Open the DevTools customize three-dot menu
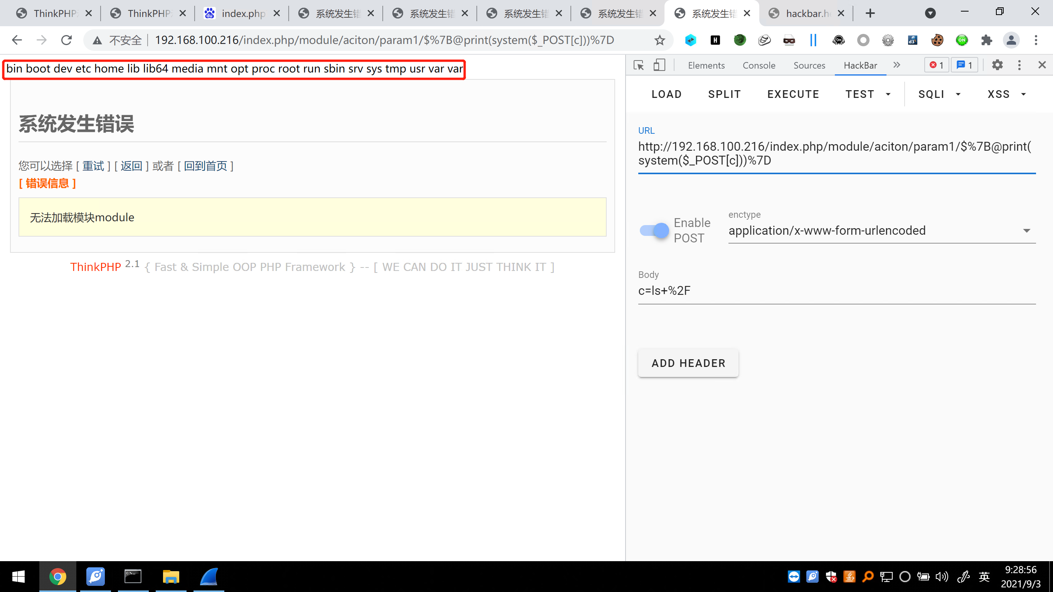 (x=1019, y=65)
